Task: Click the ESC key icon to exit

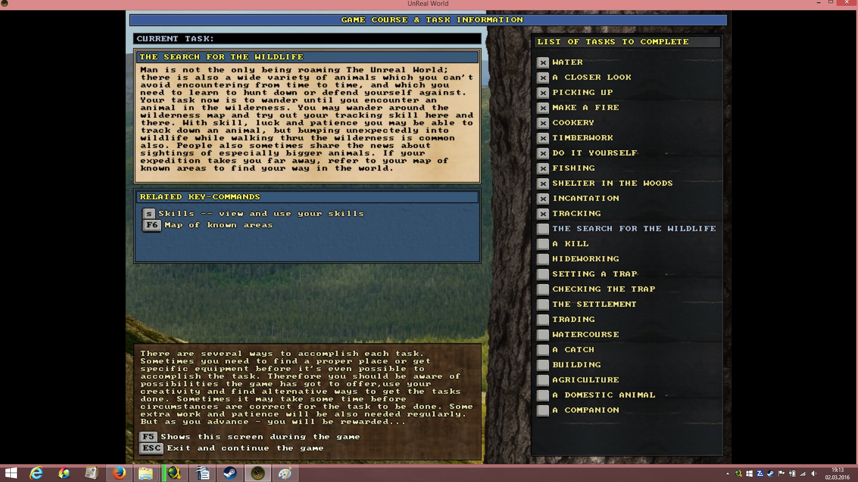Action: [x=151, y=448]
